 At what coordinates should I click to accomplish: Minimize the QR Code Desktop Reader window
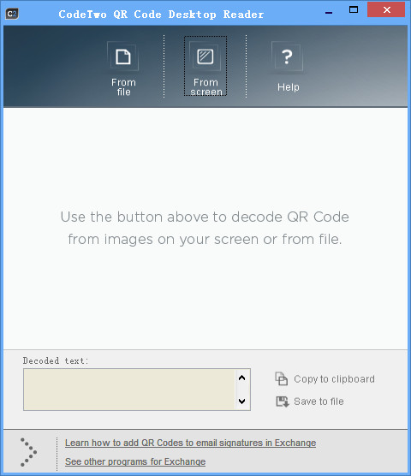[329, 13]
